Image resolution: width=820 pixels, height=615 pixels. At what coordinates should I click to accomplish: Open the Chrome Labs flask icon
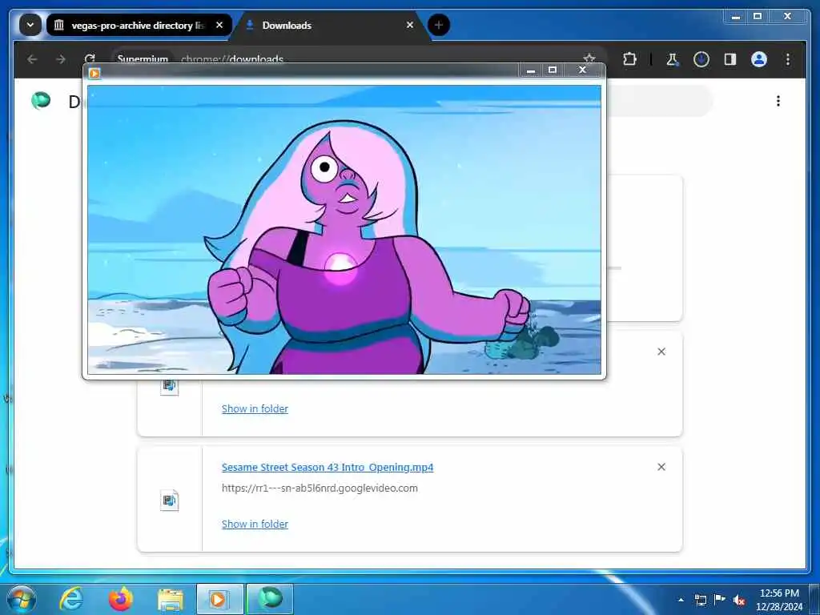tap(673, 59)
